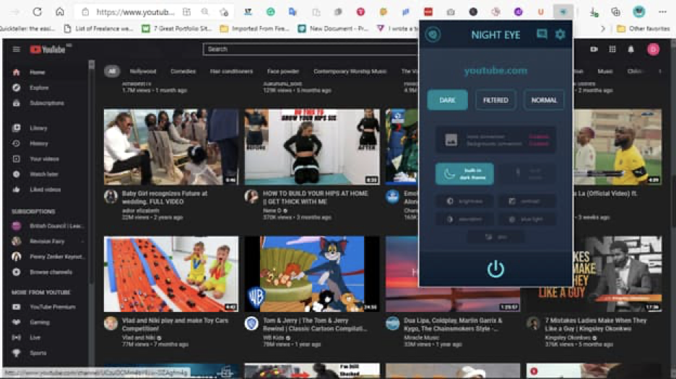This screenshot has height=379, width=676.
Task: Open the YouTube apps grid icon
Action: coord(612,50)
